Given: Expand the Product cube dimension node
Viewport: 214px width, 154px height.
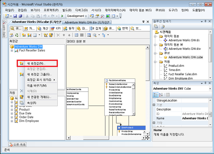Looking at the screenshot, I should click(x=12, y=110).
